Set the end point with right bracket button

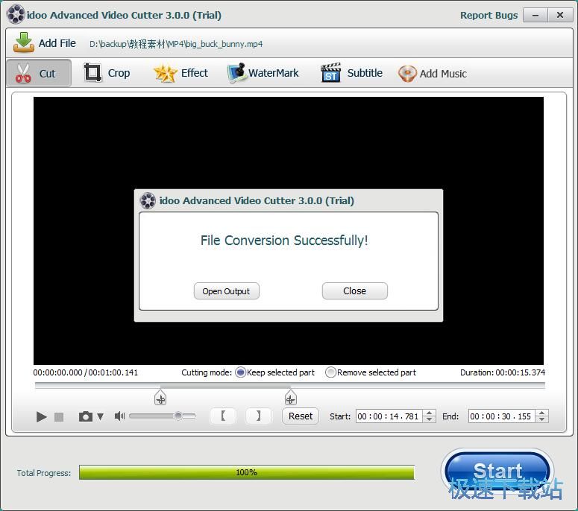coord(258,416)
